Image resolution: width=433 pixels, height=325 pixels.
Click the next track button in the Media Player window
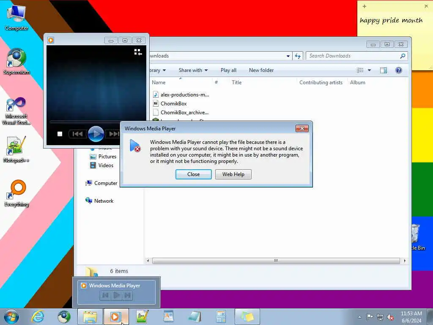(x=113, y=134)
